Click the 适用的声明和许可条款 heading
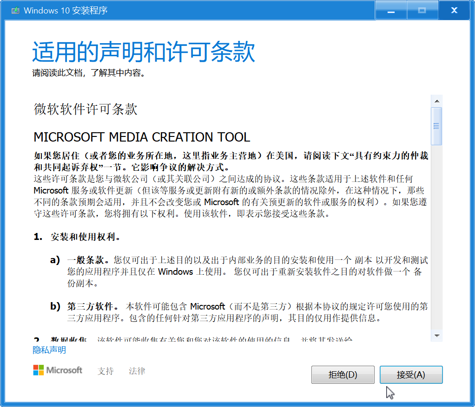 (142, 53)
